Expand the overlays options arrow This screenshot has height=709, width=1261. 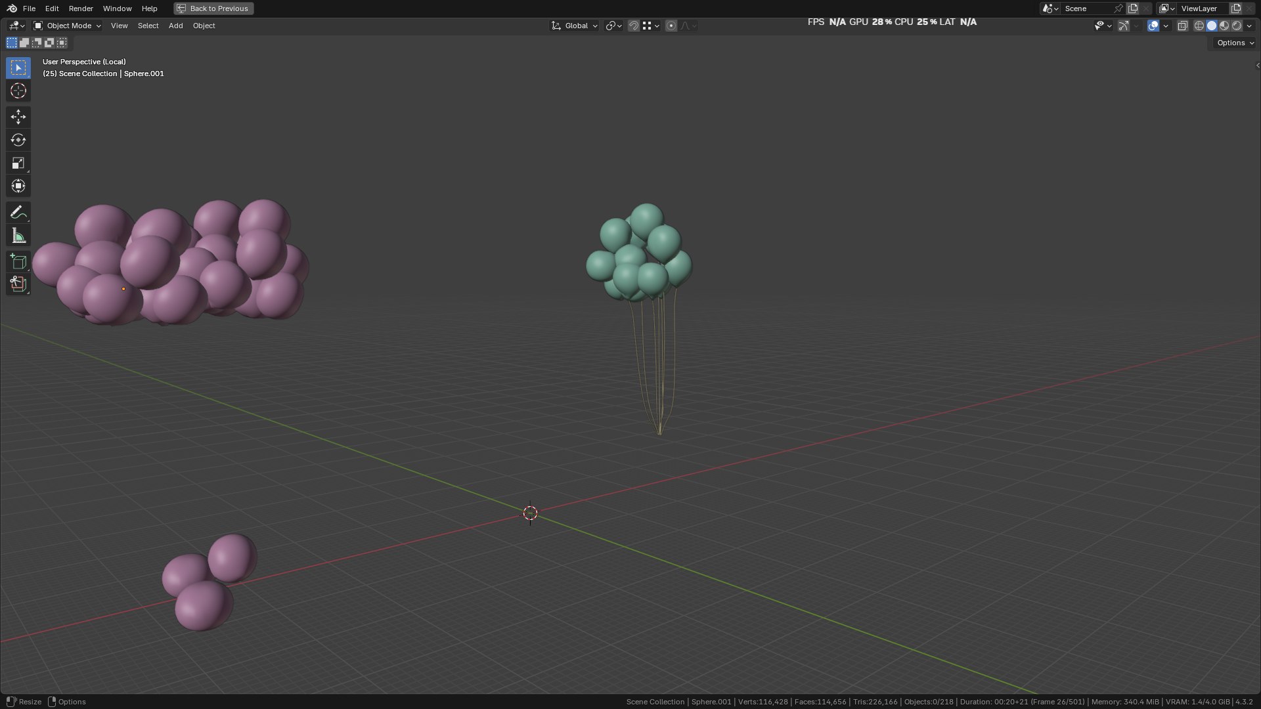tap(1166, 26)
